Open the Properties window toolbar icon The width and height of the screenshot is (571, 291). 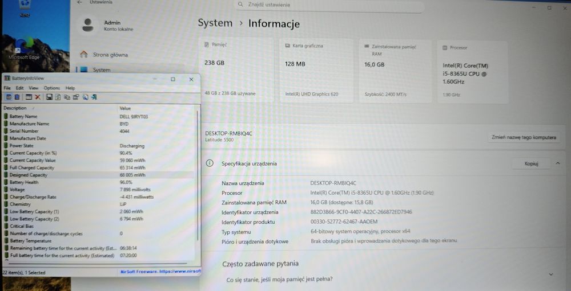click(29, 97)
